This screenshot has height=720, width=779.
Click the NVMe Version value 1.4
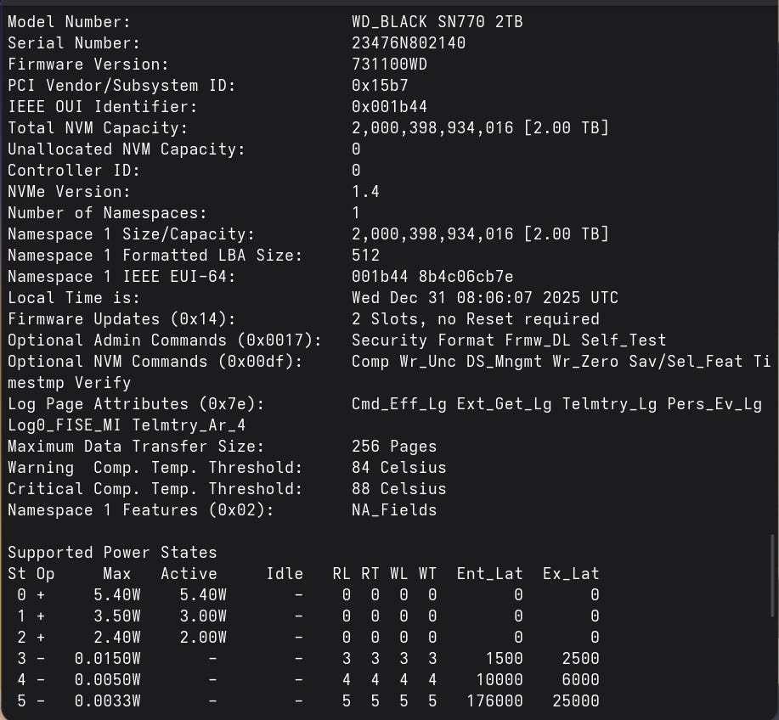point(365,192)
